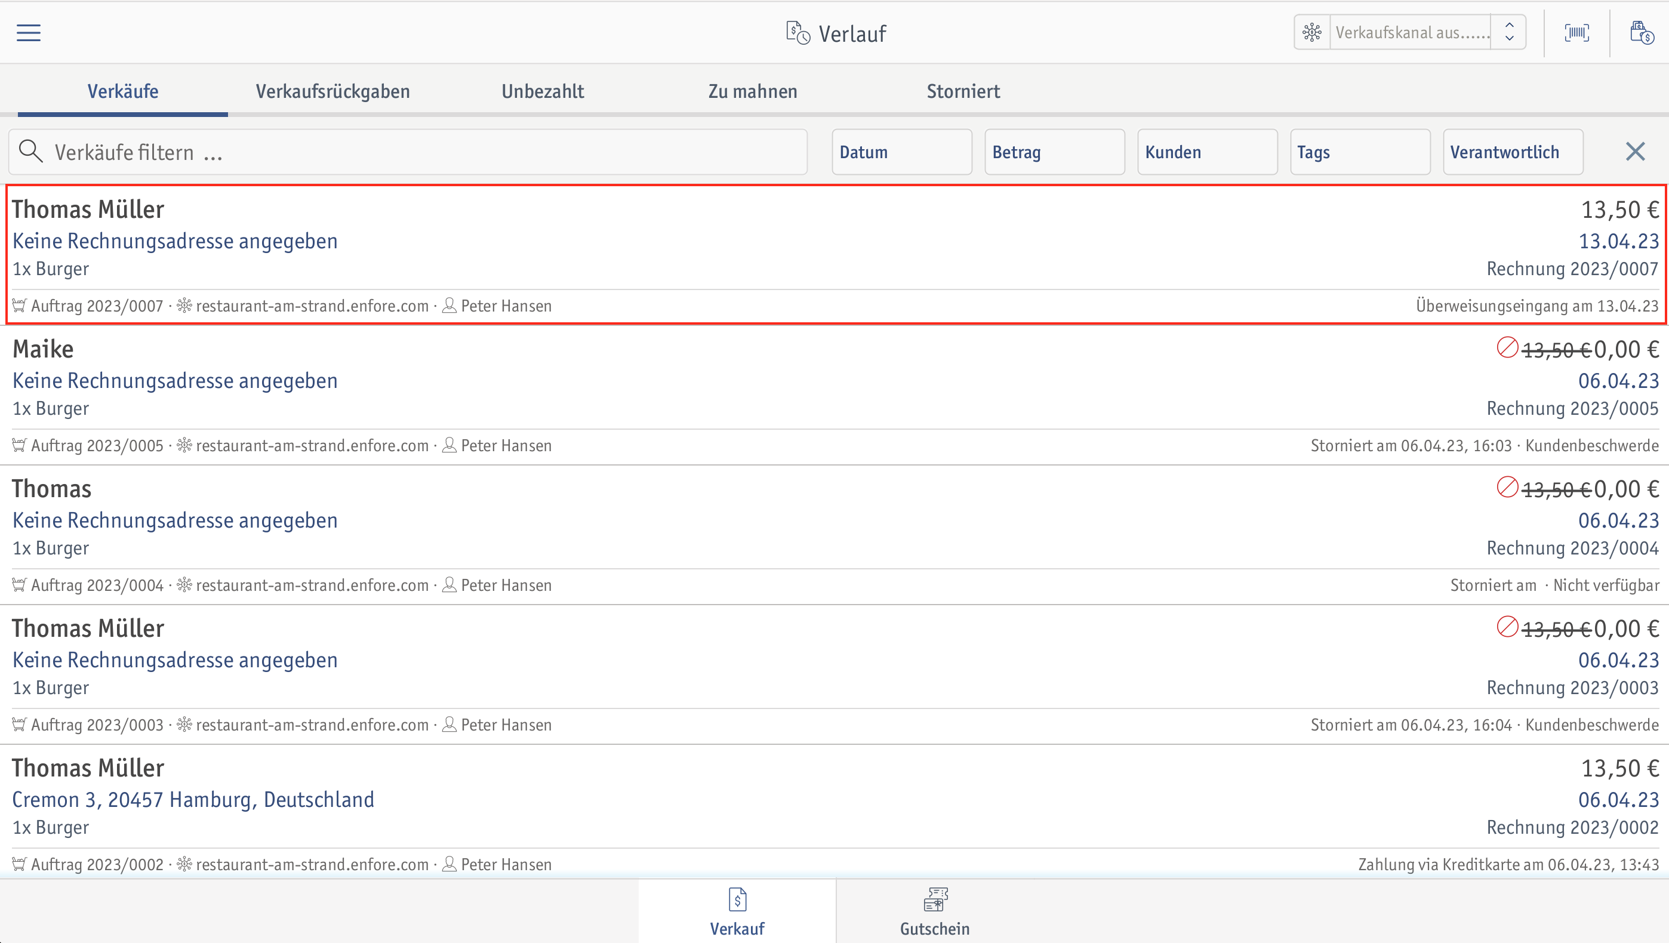This screenshot has width=1669, height=943.
Task: Open the Thomas sale Rechnung 2023/0004
Action: tap(835, 535)
